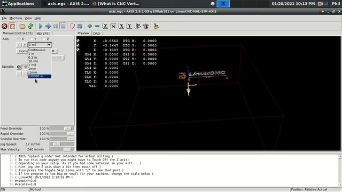Click the Phil user name in top panel
This screenshot has width=342, height=192.
pos(336,4)
